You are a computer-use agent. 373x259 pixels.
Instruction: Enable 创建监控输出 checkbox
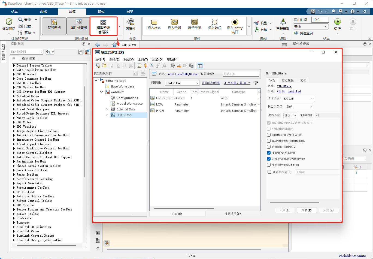(x=269, y=172)
